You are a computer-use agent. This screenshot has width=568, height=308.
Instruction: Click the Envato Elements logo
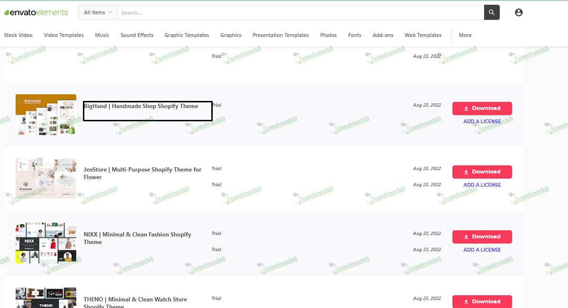click(x=36, y=12)
